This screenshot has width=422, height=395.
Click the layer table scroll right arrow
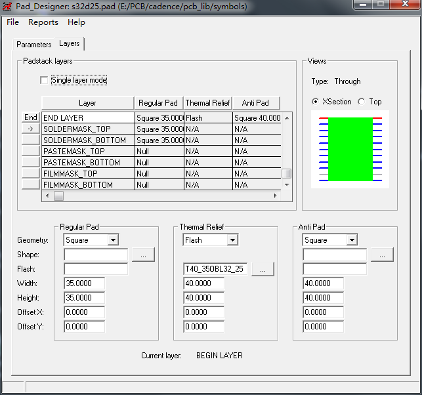276,196
